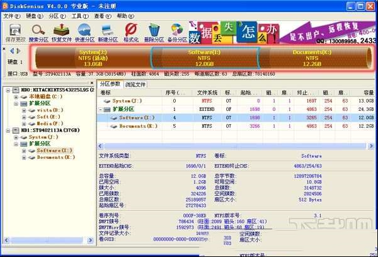Click the 新建分区 new partition icon
This screenshot has height=257, width=378.
108,33
